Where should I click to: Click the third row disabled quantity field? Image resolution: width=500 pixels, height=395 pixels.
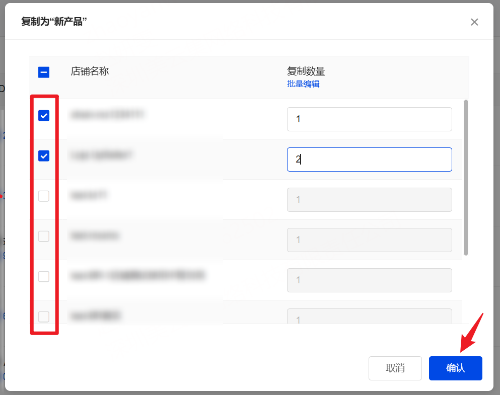(369, 200)
